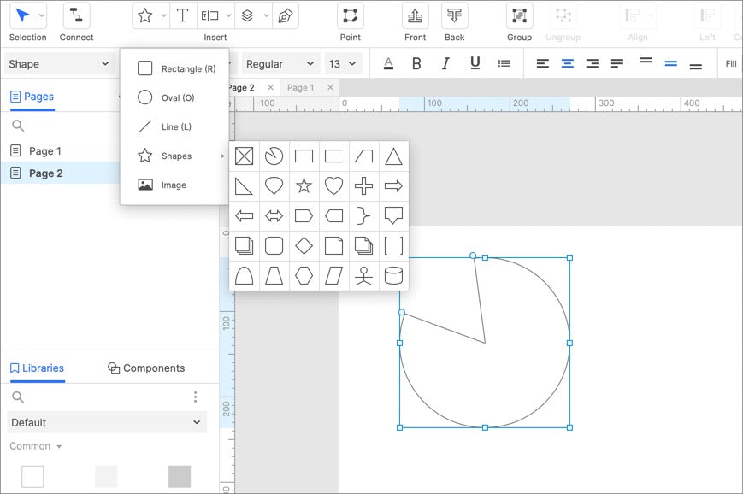Toggle underline formatting
This screenshot has width=743, height=494.
pos(475,63)
